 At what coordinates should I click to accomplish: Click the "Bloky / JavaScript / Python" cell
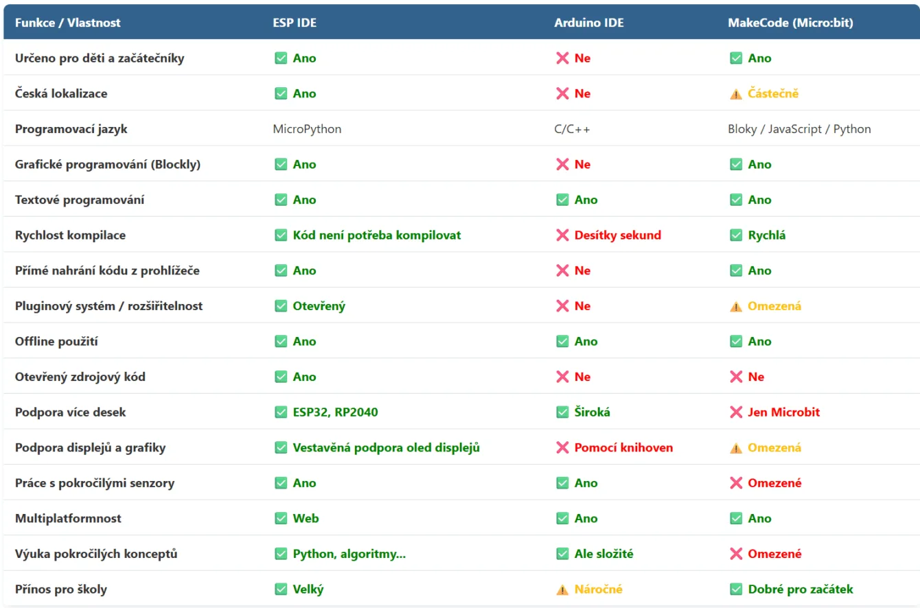click(799, 129)
